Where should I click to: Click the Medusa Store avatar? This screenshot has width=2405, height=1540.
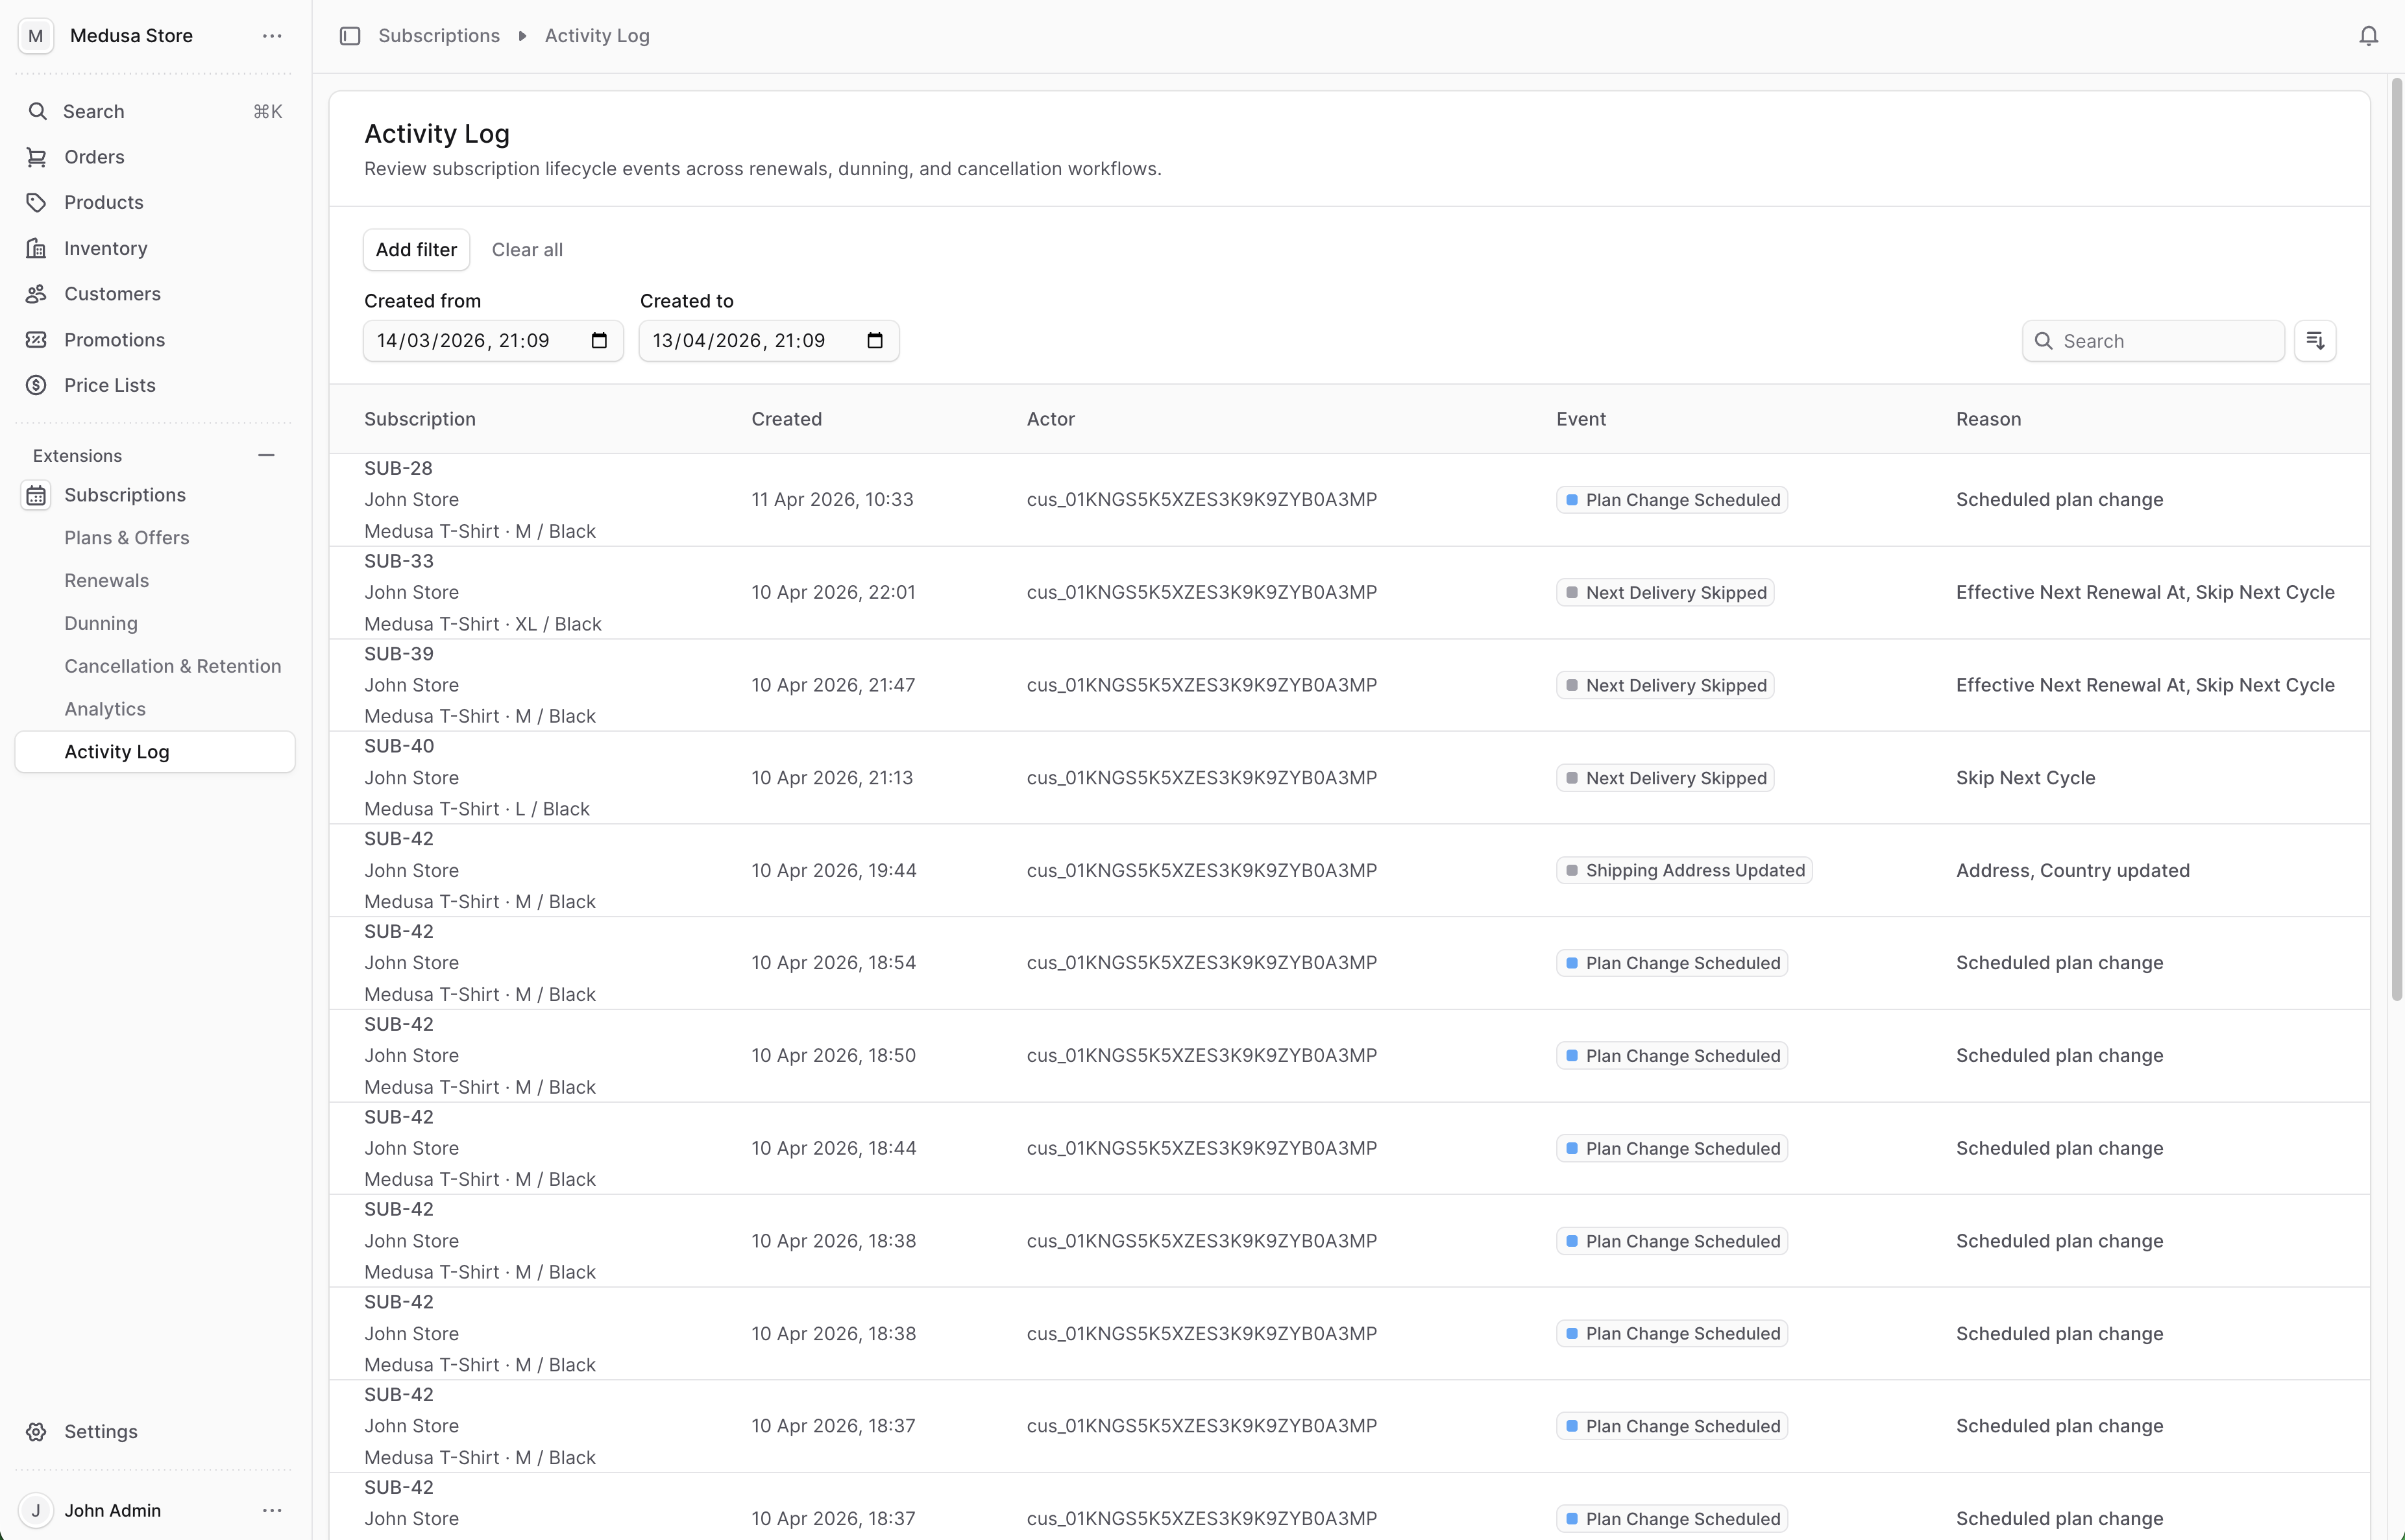coord(36,36)
